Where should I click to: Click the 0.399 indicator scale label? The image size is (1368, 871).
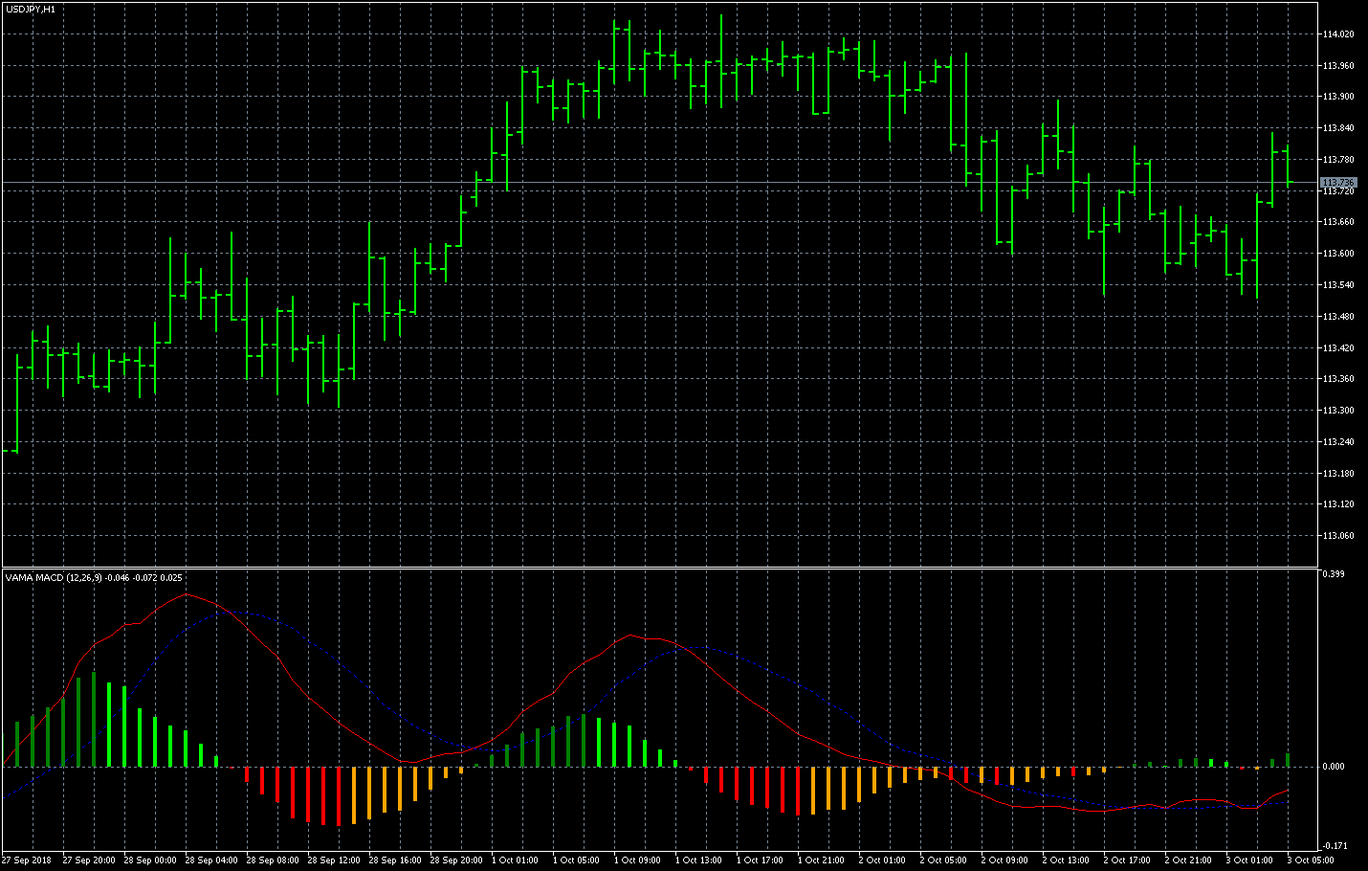[1334, 574]
